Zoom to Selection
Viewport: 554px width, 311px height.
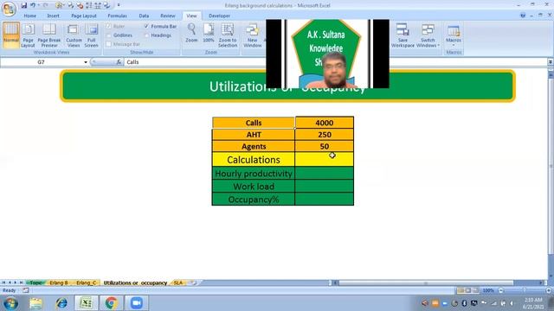[x=228, y=35]
